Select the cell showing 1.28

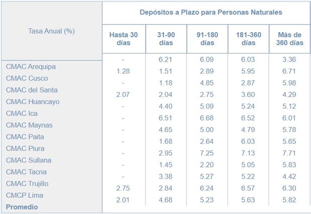(x=123, y=71)
